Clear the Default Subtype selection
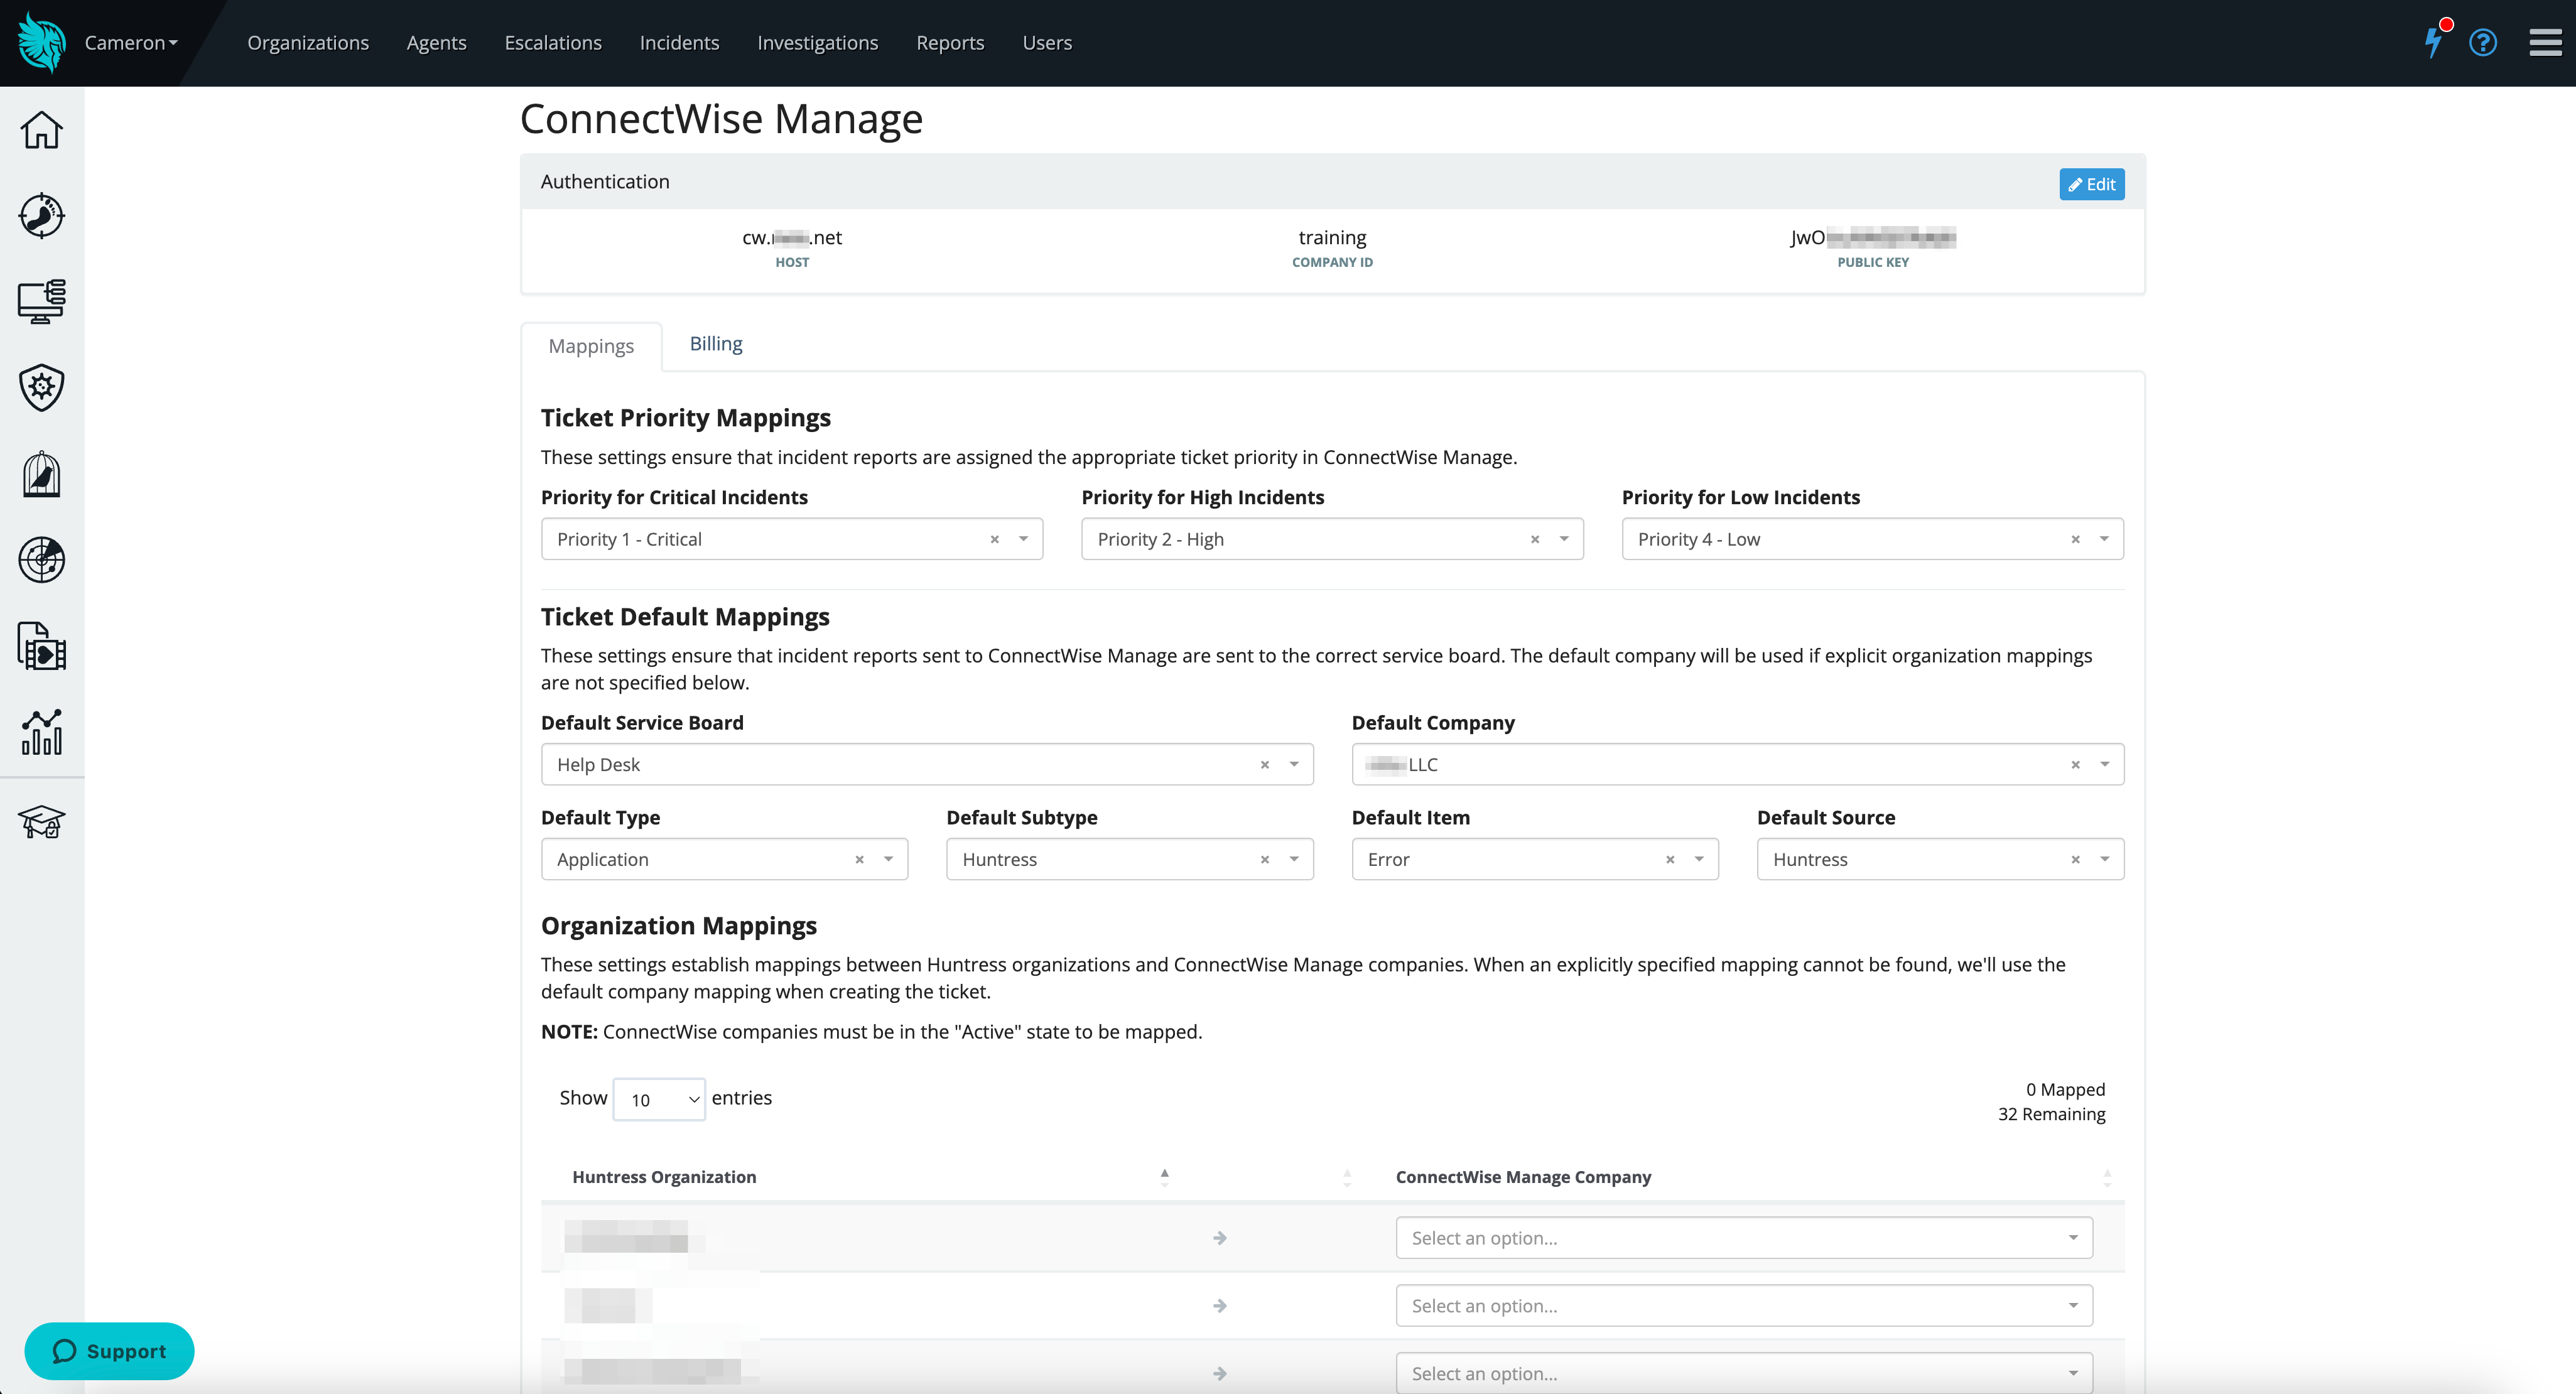 (1264, 860)
